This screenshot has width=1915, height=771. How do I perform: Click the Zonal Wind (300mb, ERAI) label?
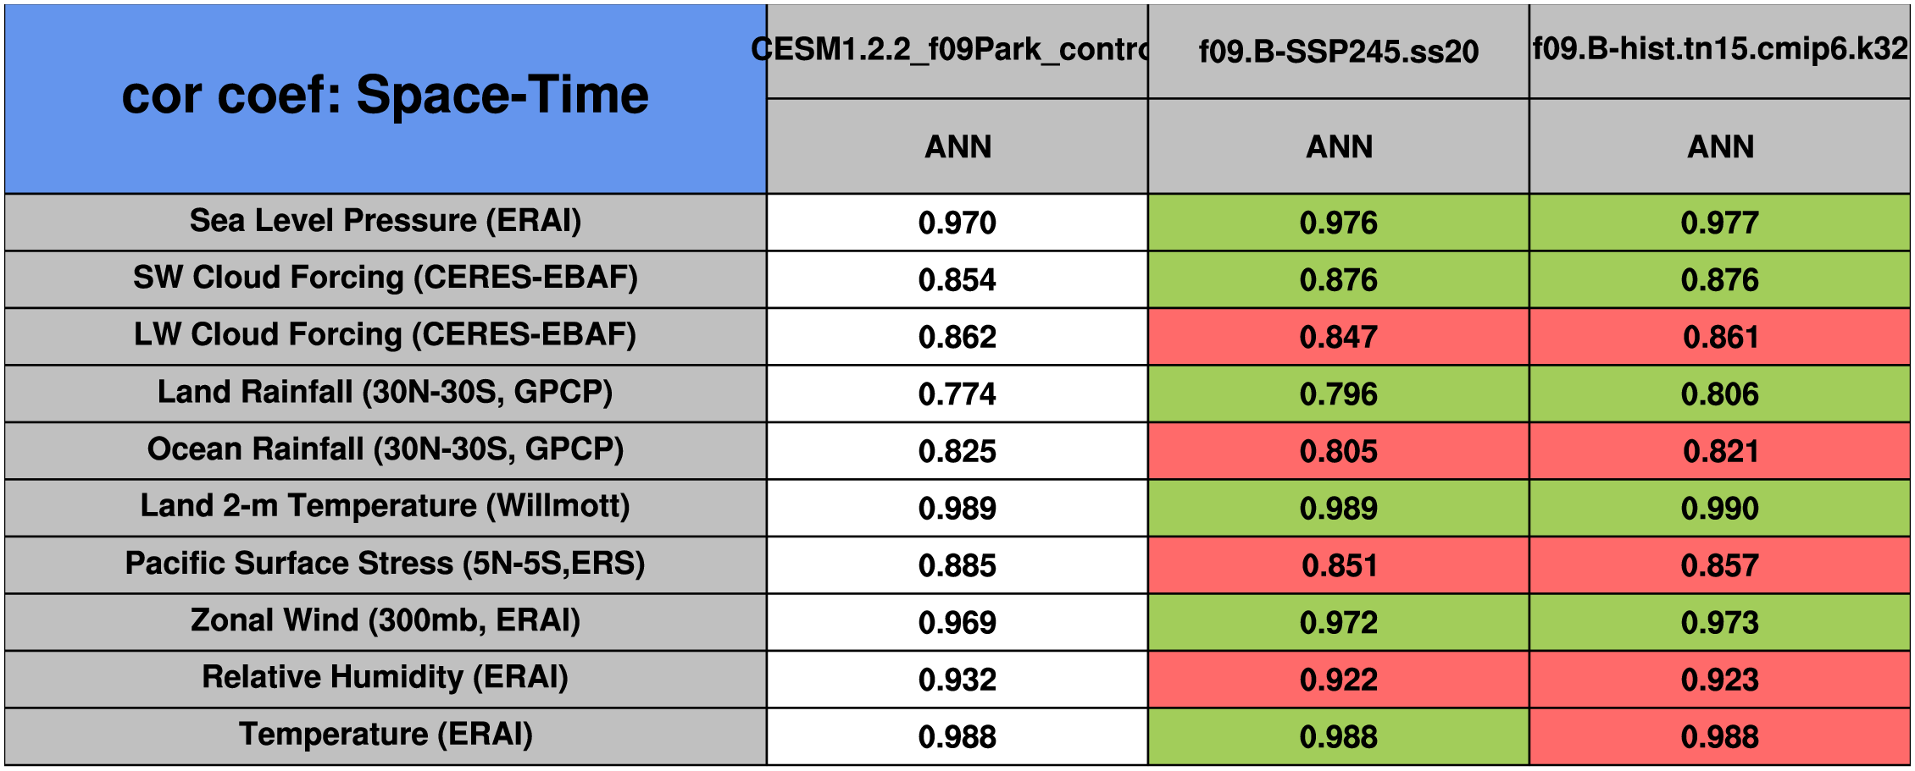click(x=386, y=621)
